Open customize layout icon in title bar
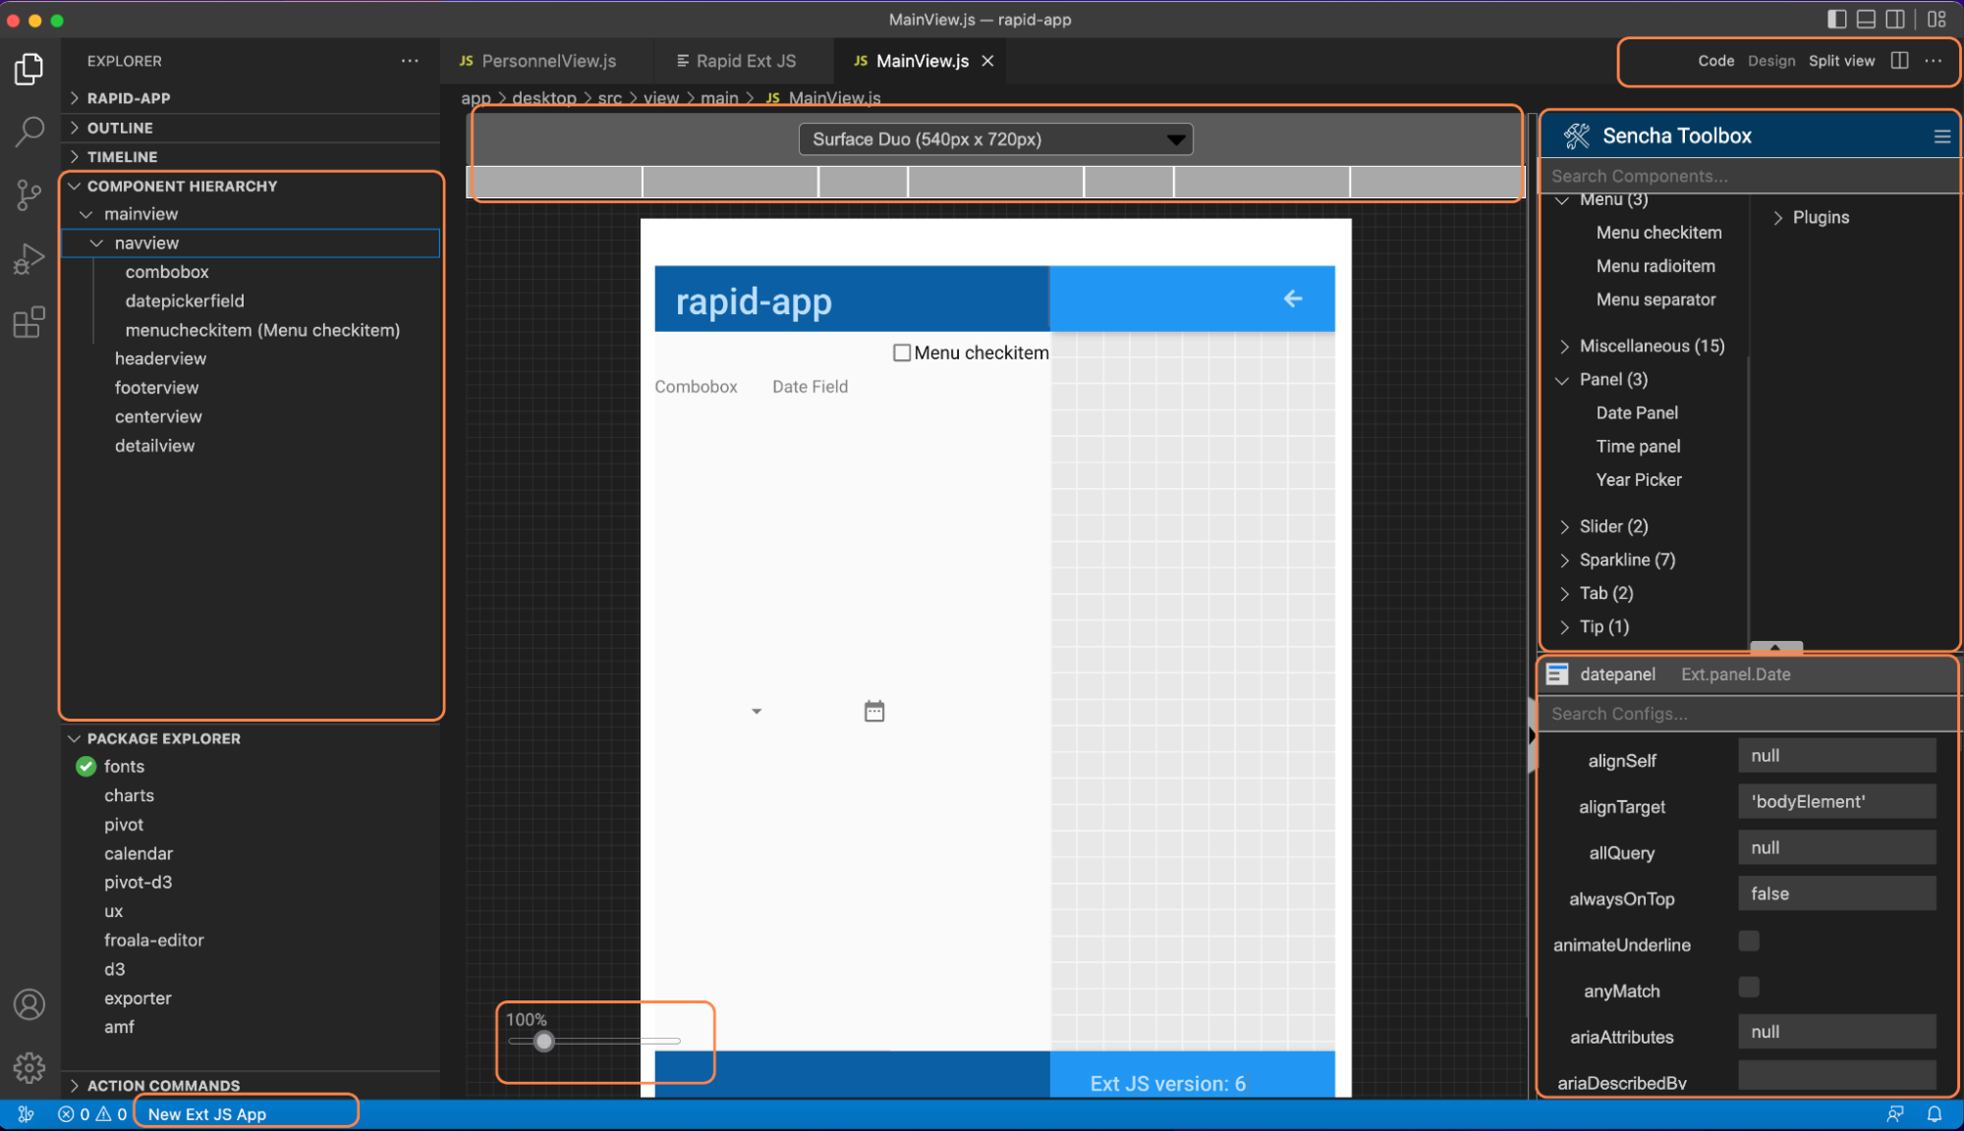 (1936, 19)
